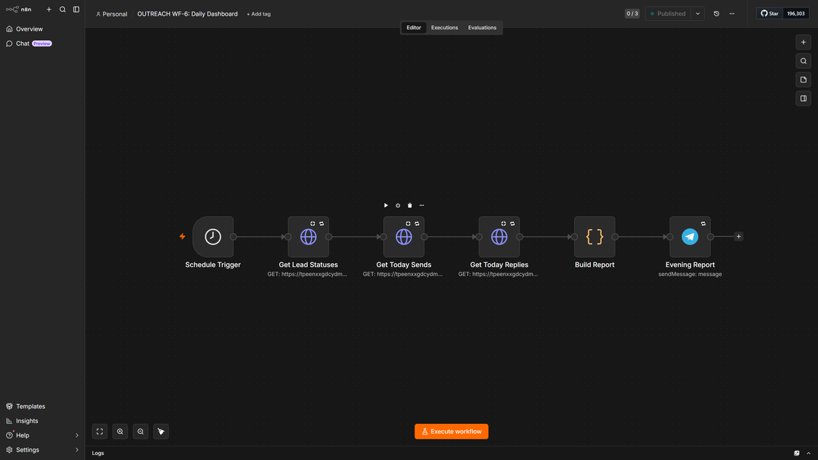Viewport: 818px width, 460px height.
Task: Open Insights in the sidebar
Action: click(42, 421)
